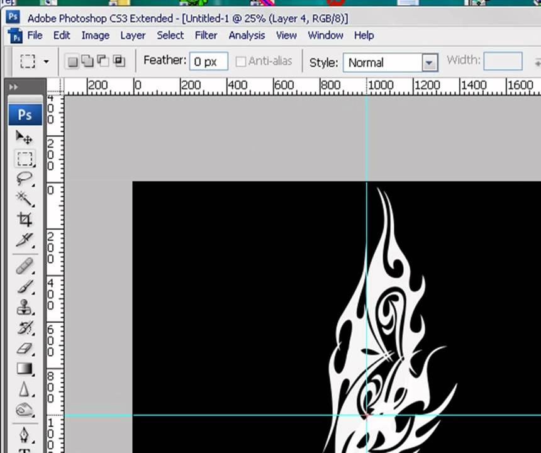Open the Edit menu

[x=62, y=35]
